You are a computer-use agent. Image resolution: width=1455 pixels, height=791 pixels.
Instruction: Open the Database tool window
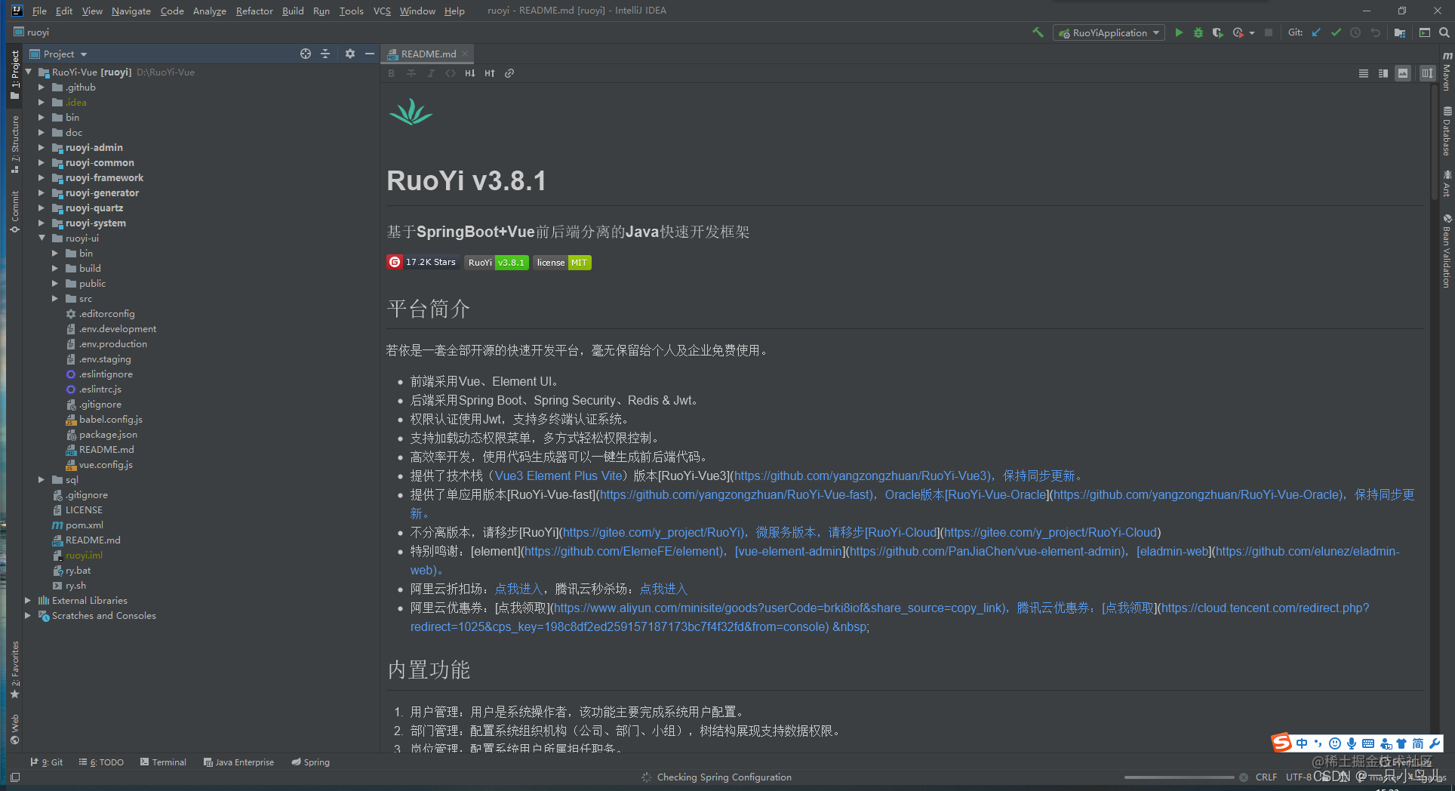1447,131
